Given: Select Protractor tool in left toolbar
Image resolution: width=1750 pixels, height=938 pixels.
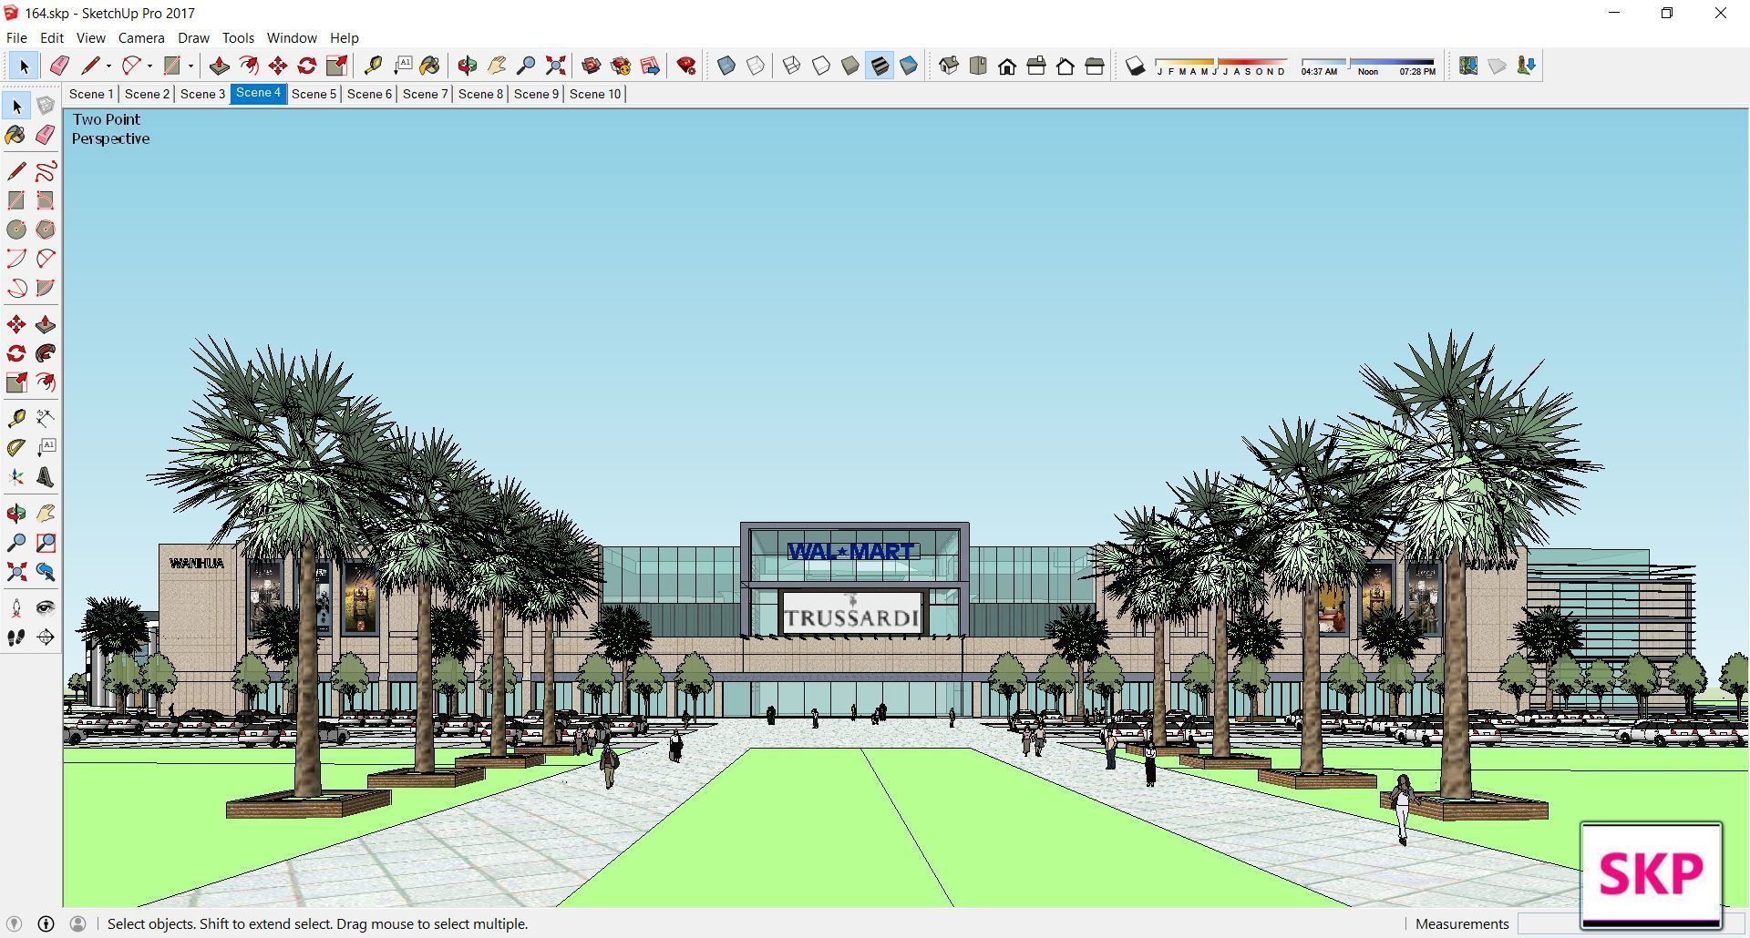Looking at the screenshot, I should click(x=16, y=448).
